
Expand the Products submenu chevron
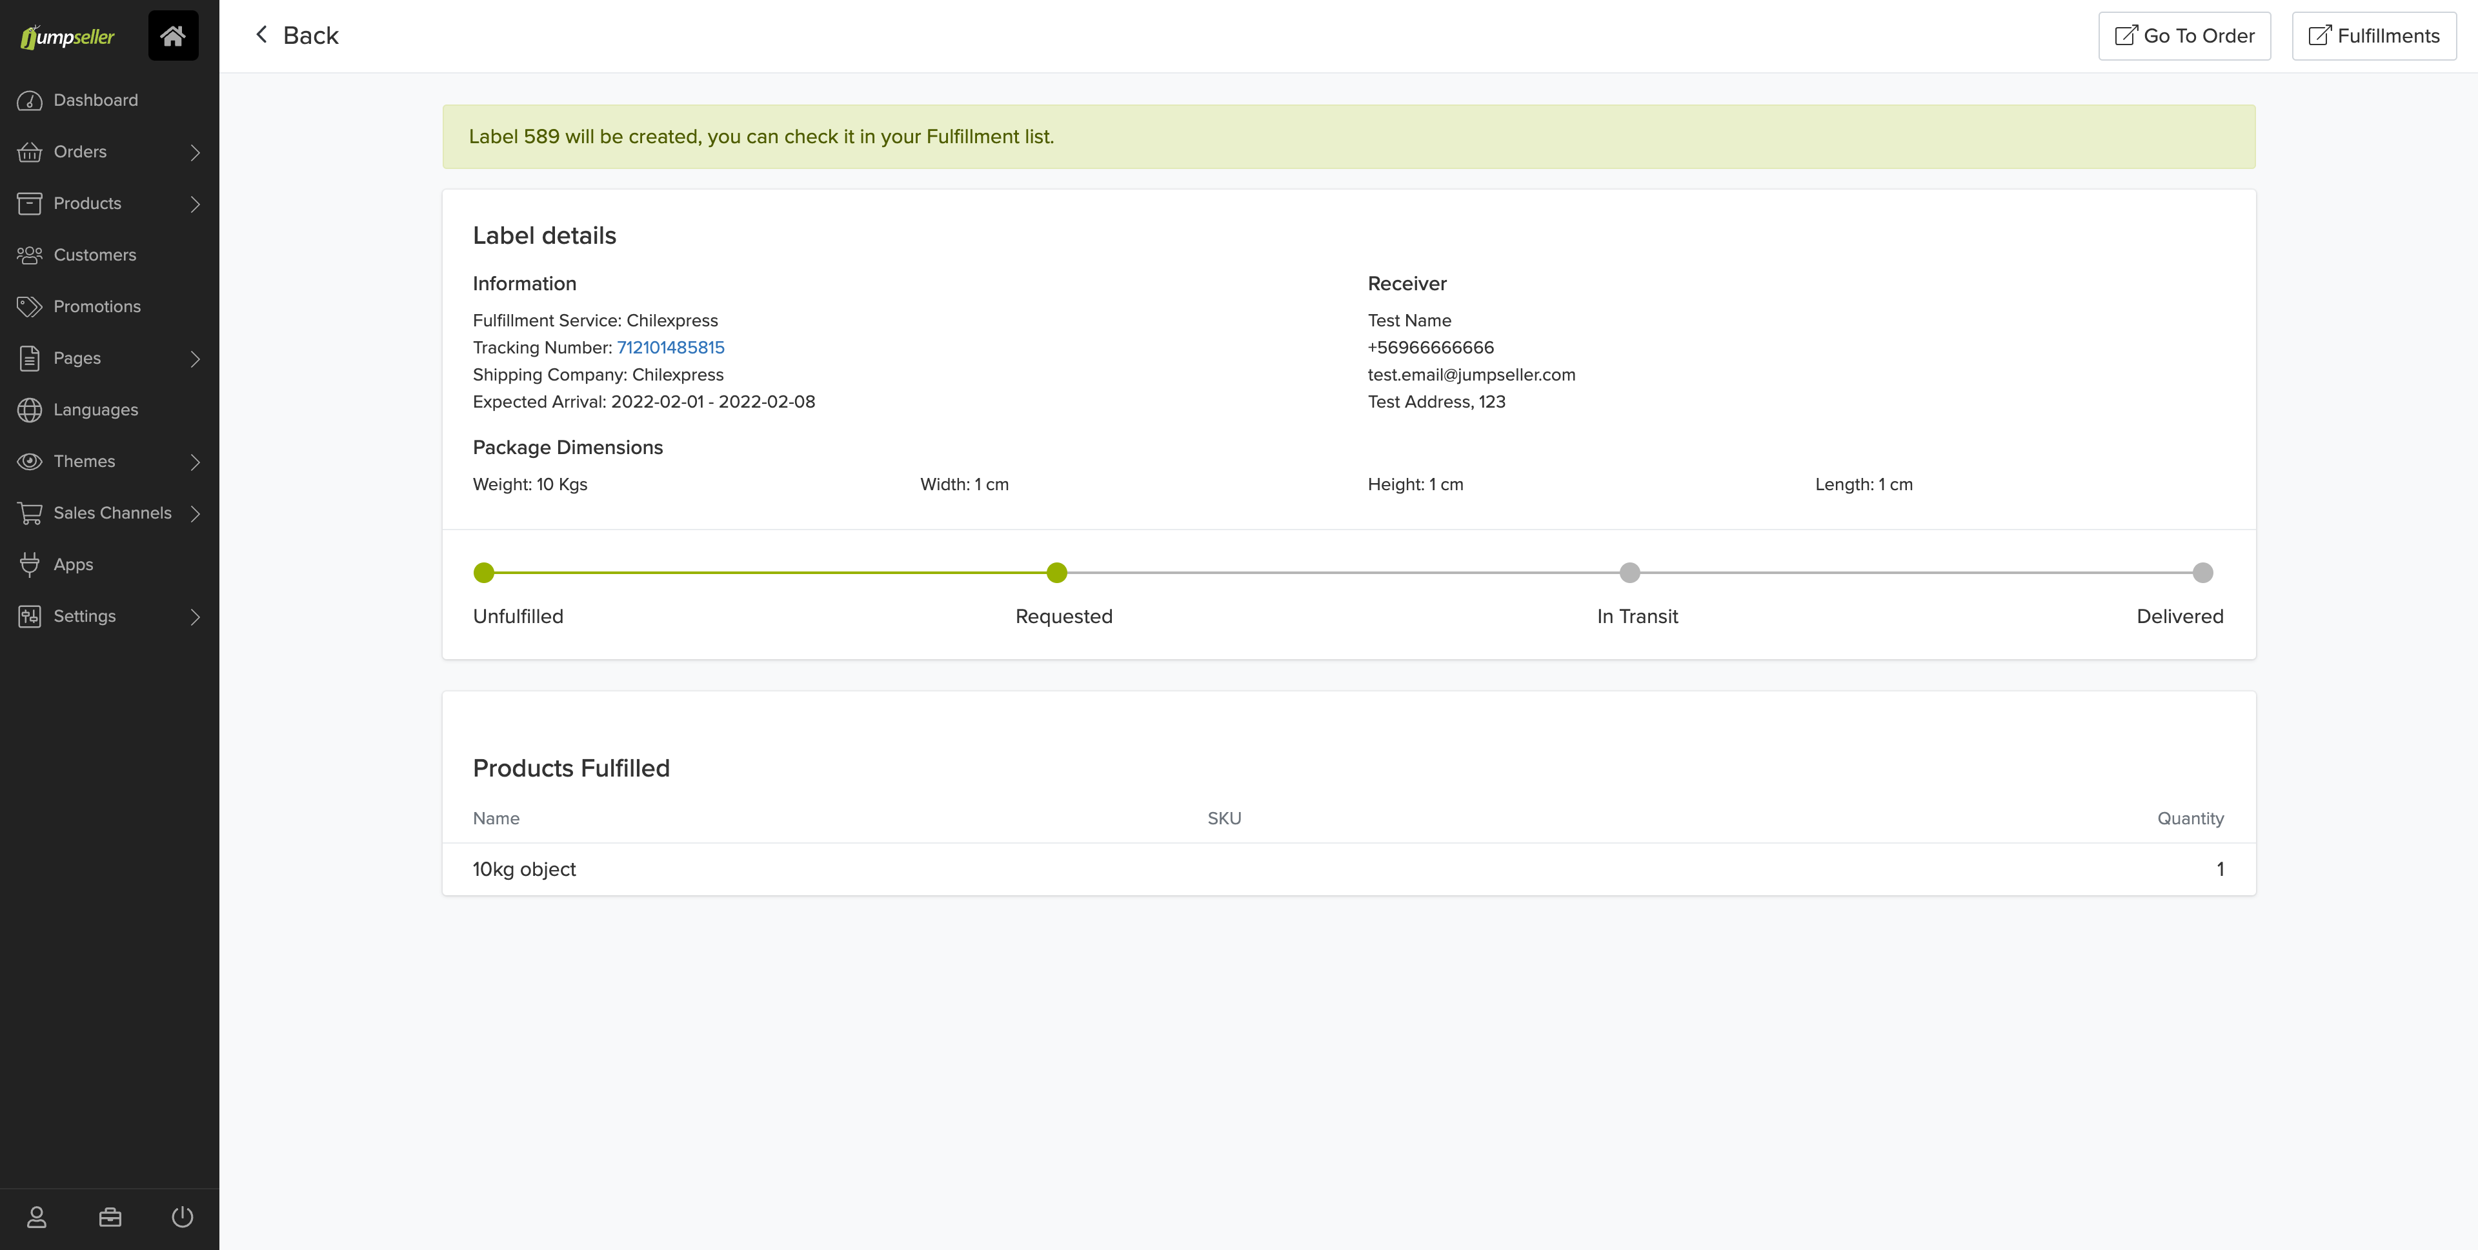(196, 204)
